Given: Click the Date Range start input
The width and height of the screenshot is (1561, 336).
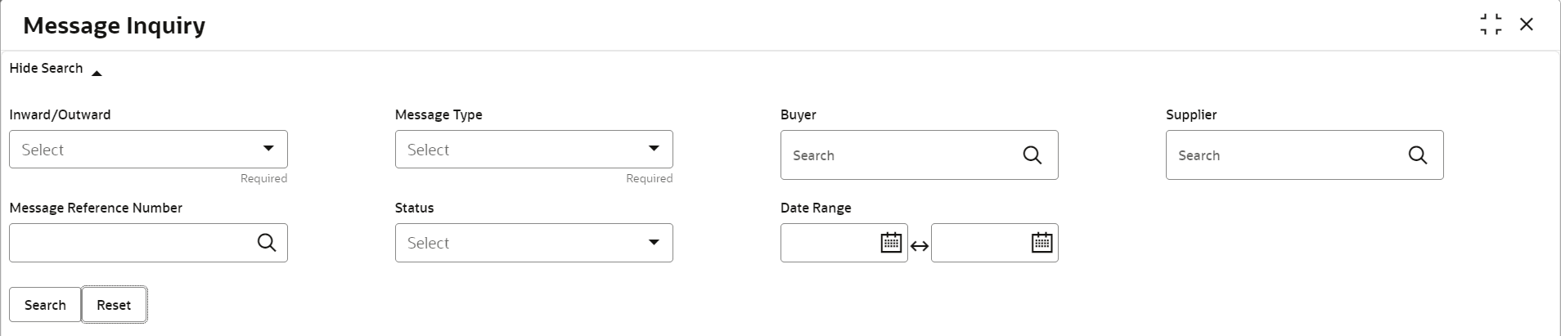Looking at the screenshot, I should point(828,243).
